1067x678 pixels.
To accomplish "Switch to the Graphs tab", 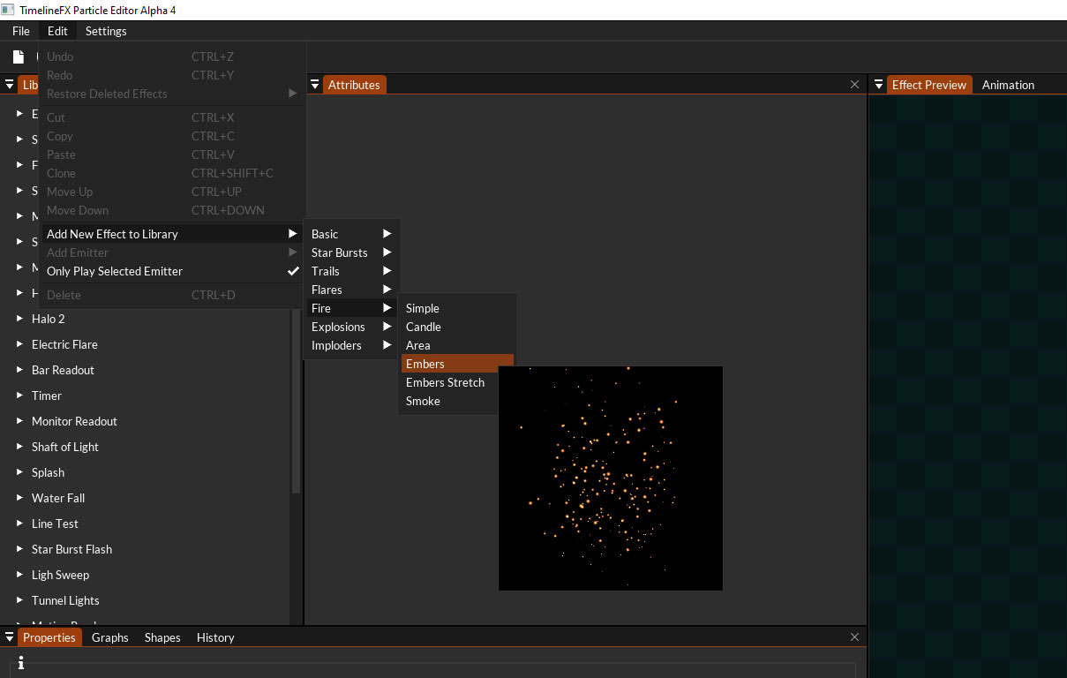I will pyautogui.click(x=109, y=637).
